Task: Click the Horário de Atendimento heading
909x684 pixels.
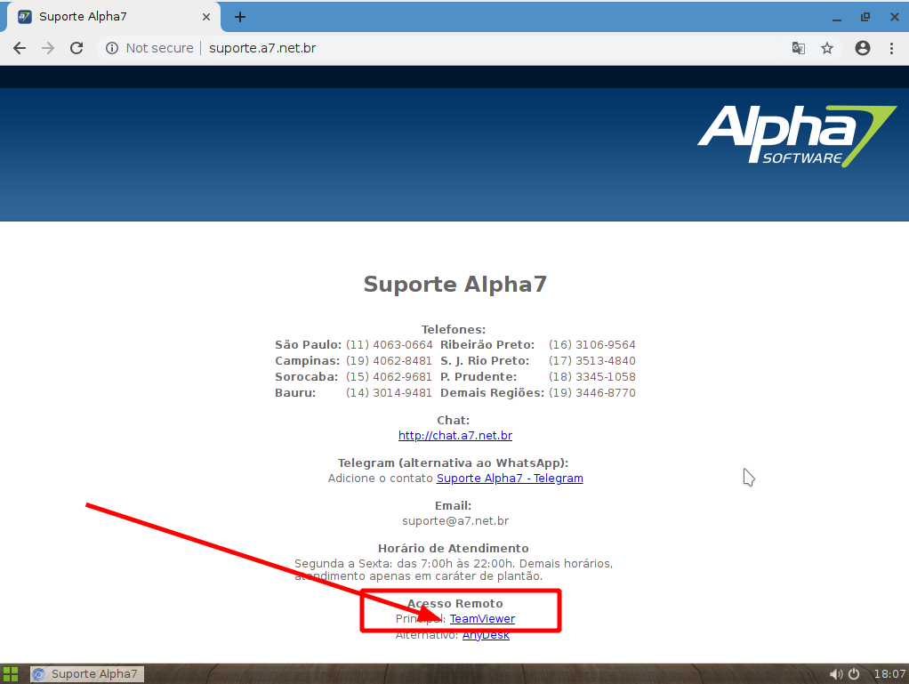Action: click(454, 549)
